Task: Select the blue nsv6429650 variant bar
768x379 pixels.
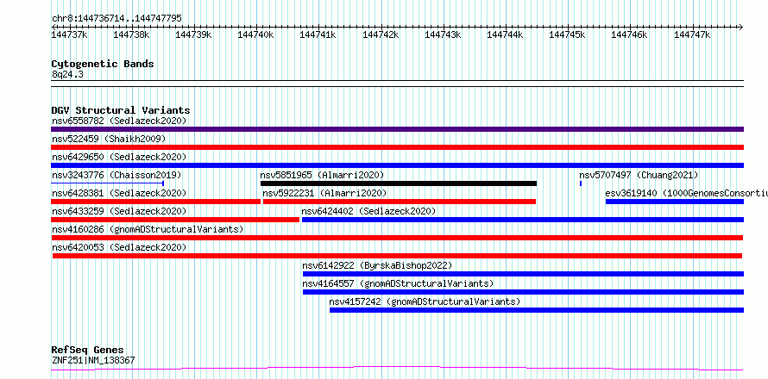Action: click(397, 165)
